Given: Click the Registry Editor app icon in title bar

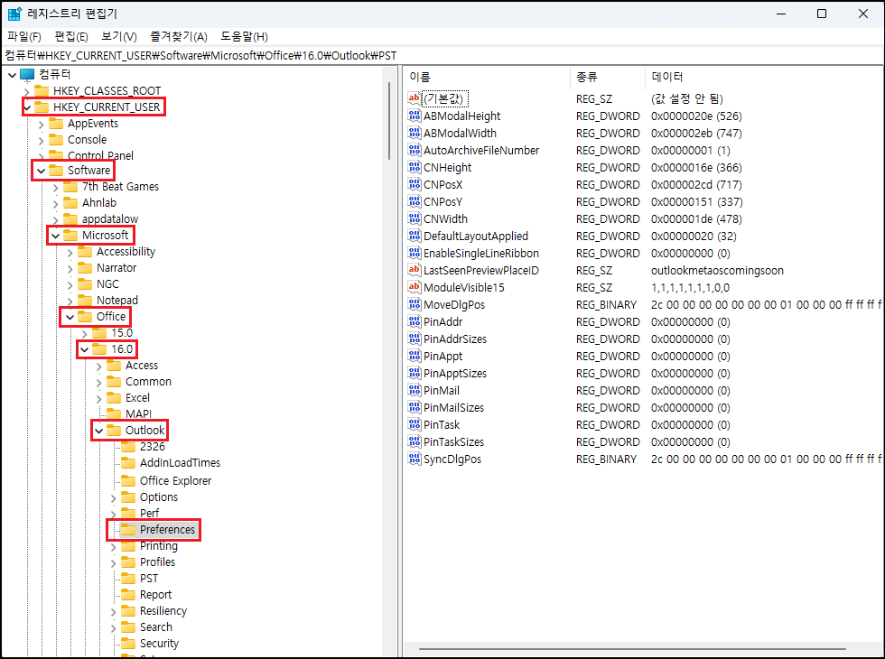Looking at the screenshot, I should [x=14, y=14].
